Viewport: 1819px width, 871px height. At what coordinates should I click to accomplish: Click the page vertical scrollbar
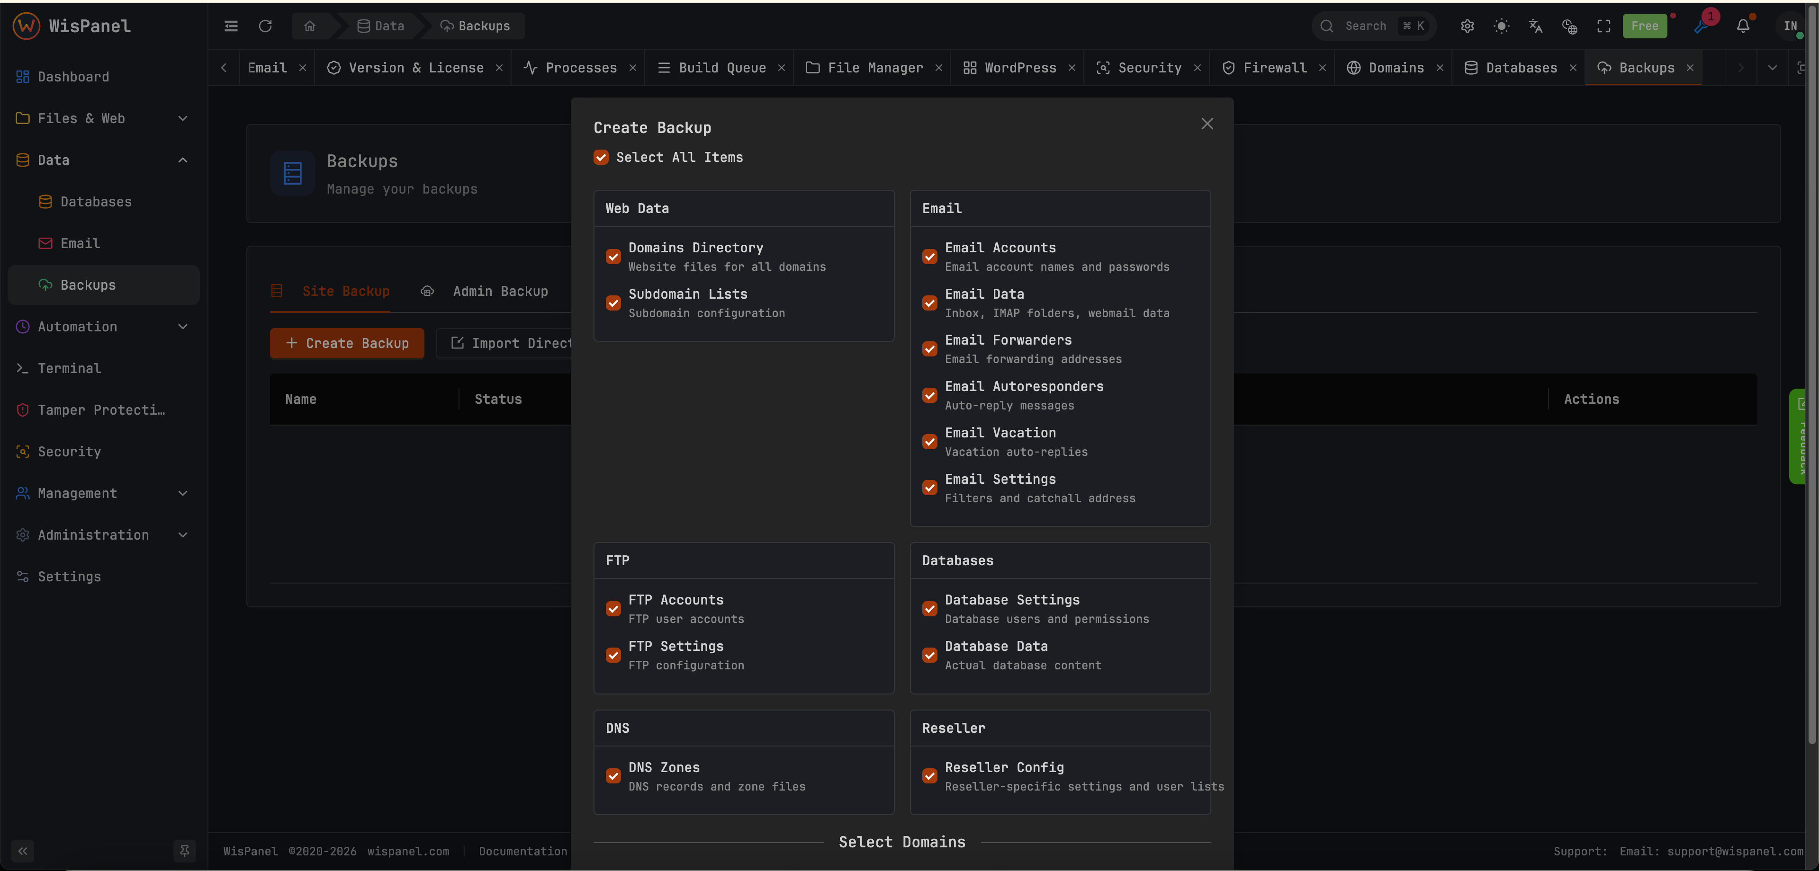[x=1812, y=374]
